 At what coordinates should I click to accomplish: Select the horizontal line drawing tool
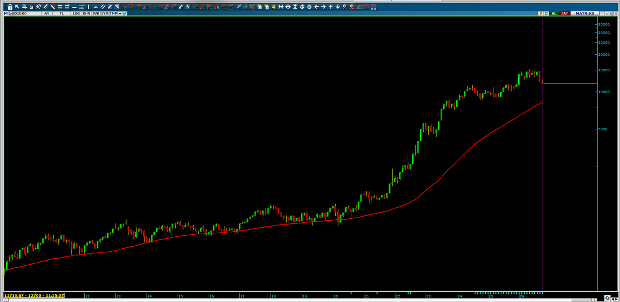tap(74, 7)
